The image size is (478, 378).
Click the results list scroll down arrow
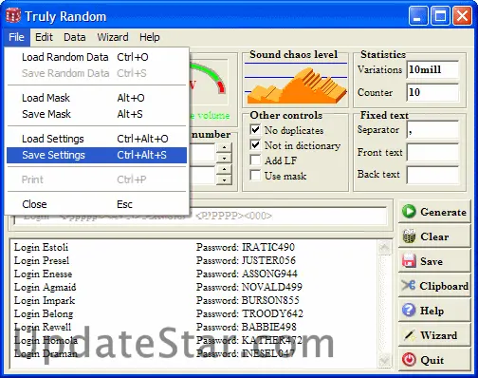384,360
